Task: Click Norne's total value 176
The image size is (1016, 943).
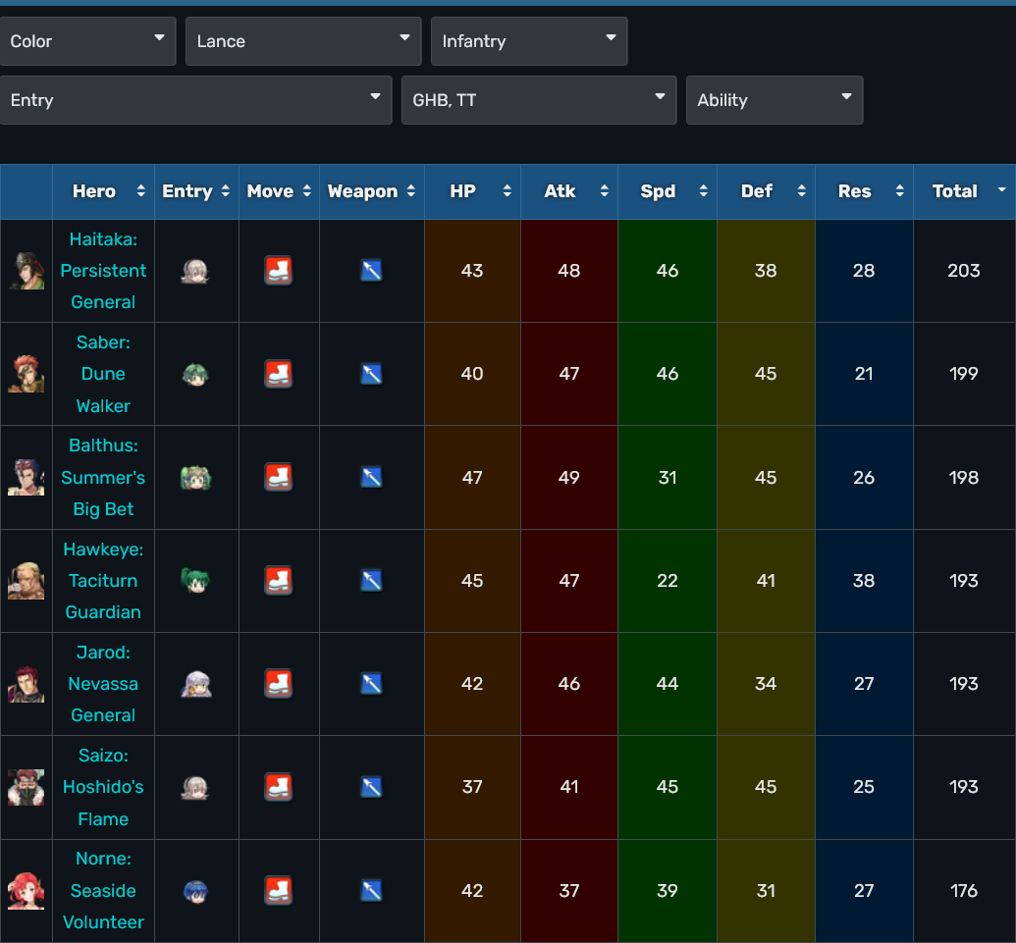Action: click(964, 891)
